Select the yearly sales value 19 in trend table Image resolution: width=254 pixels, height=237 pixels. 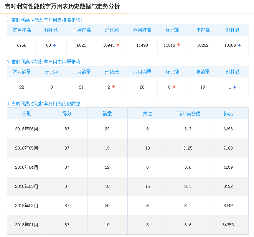pyautogui.click(x=203, y=87)
